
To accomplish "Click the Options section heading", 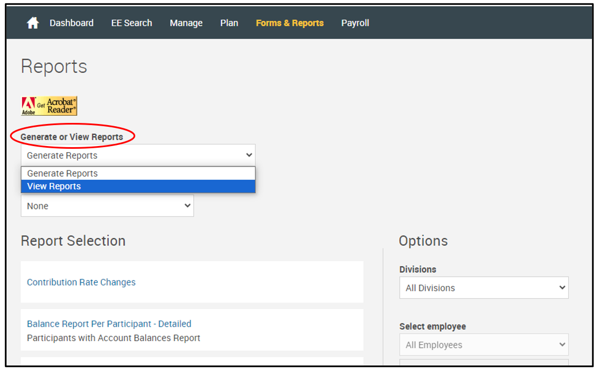I will (x=423, y=241).
